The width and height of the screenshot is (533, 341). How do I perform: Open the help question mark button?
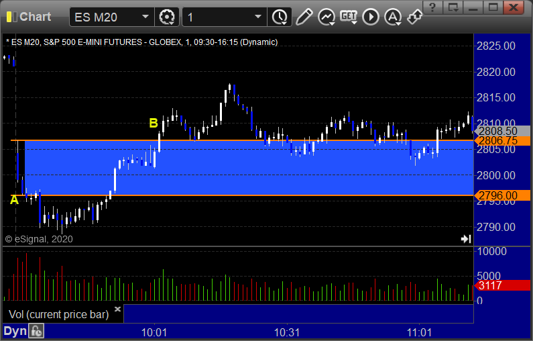pos(432,7)
